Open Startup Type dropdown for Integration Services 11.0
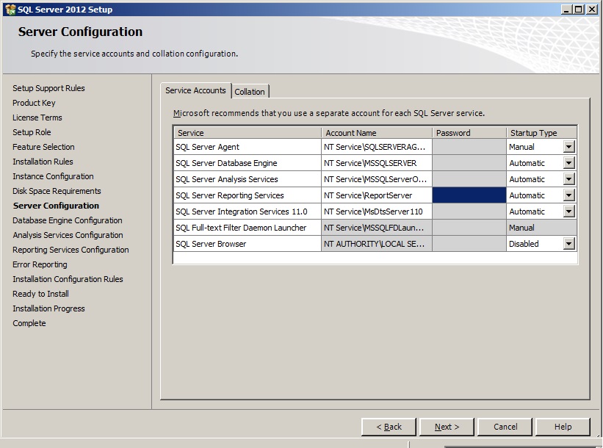The image size is (603, 448). click(x=568, y=211)
